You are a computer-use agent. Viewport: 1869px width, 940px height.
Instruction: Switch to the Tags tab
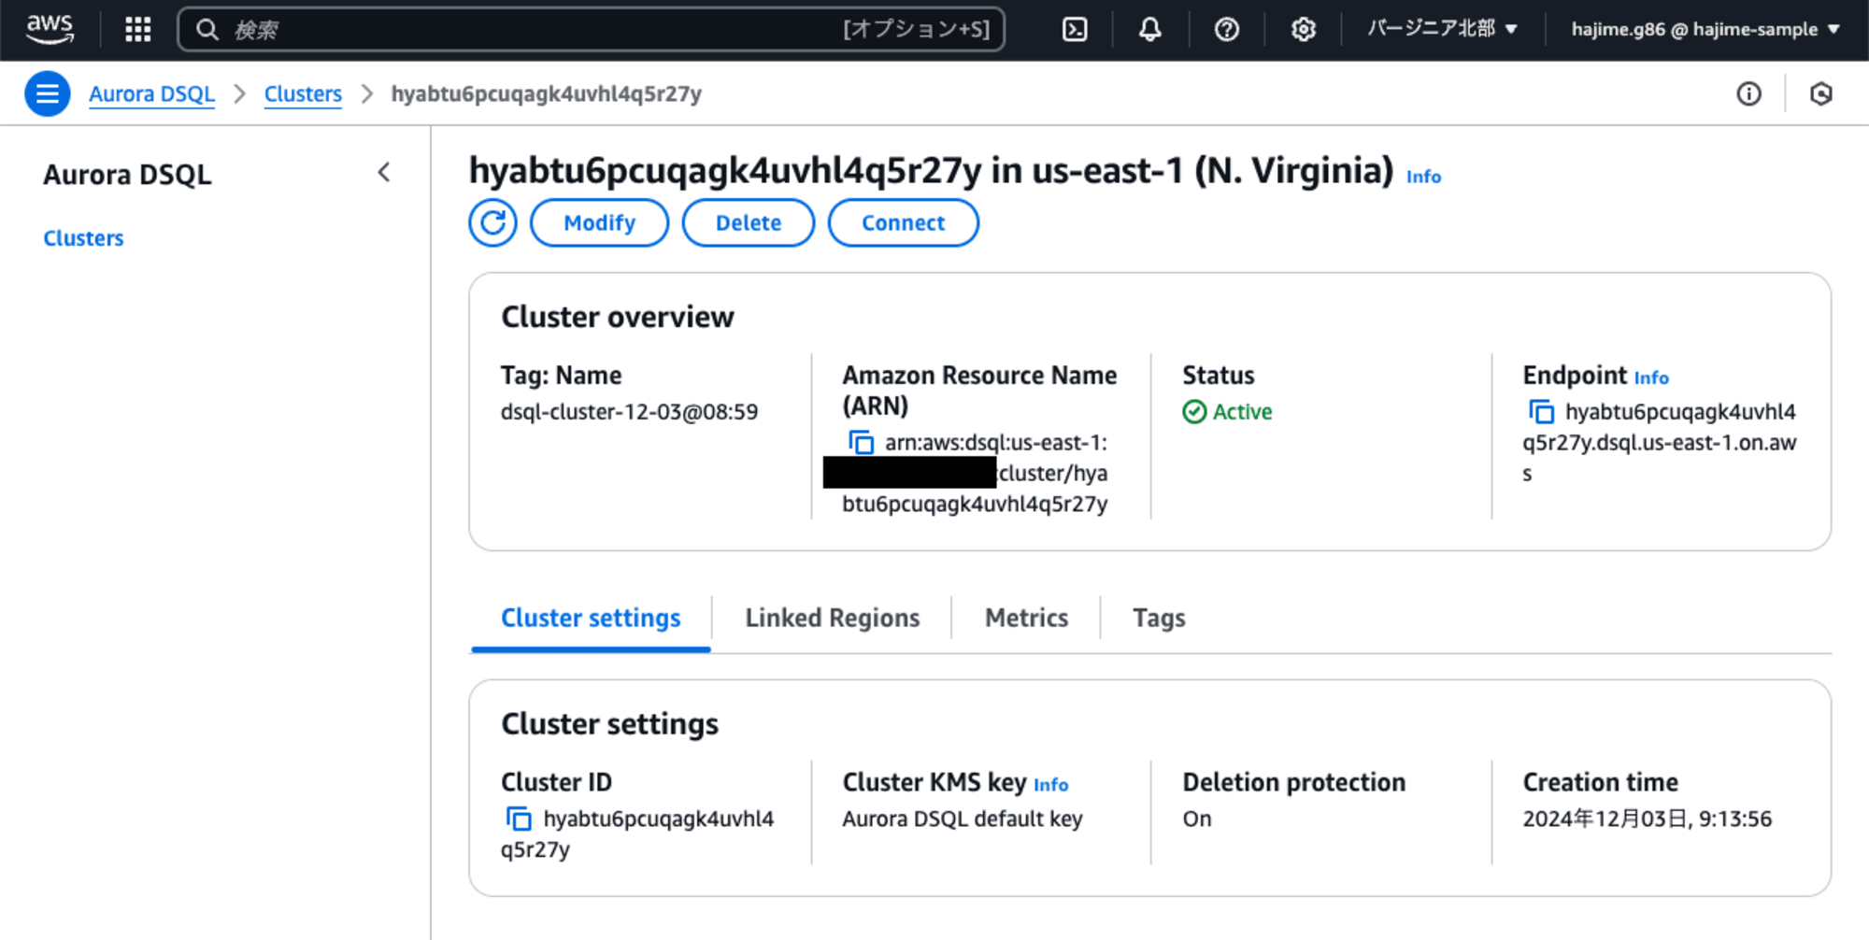[x=1159, y=618]
